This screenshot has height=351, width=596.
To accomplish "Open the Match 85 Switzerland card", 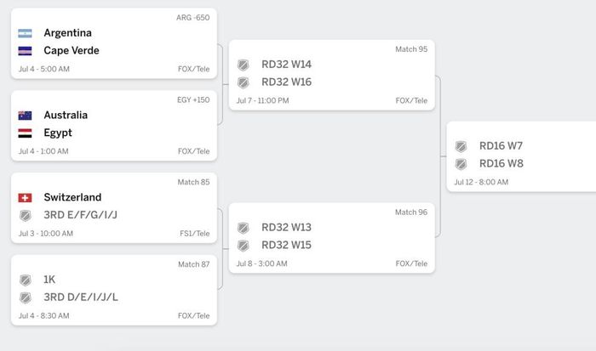I will (x=114, y=208).
